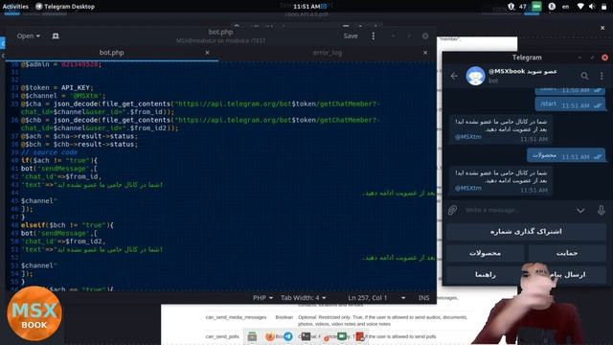613x345 pixels.
Task: Click the elseif($bch != "true") line
Action: (x=67, y=225)
